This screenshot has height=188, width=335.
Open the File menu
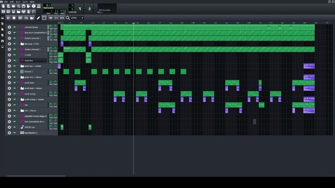coord(6,2)
